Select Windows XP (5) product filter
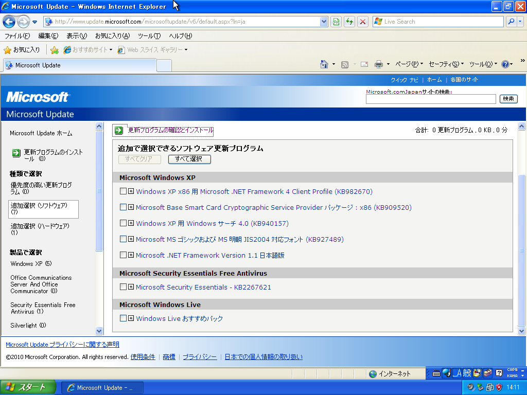 [31, 264]
